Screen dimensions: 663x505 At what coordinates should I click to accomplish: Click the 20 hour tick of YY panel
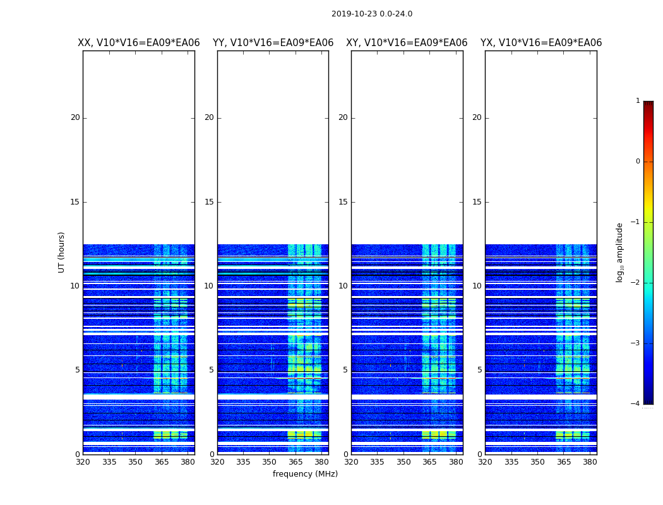pos(209,117)
